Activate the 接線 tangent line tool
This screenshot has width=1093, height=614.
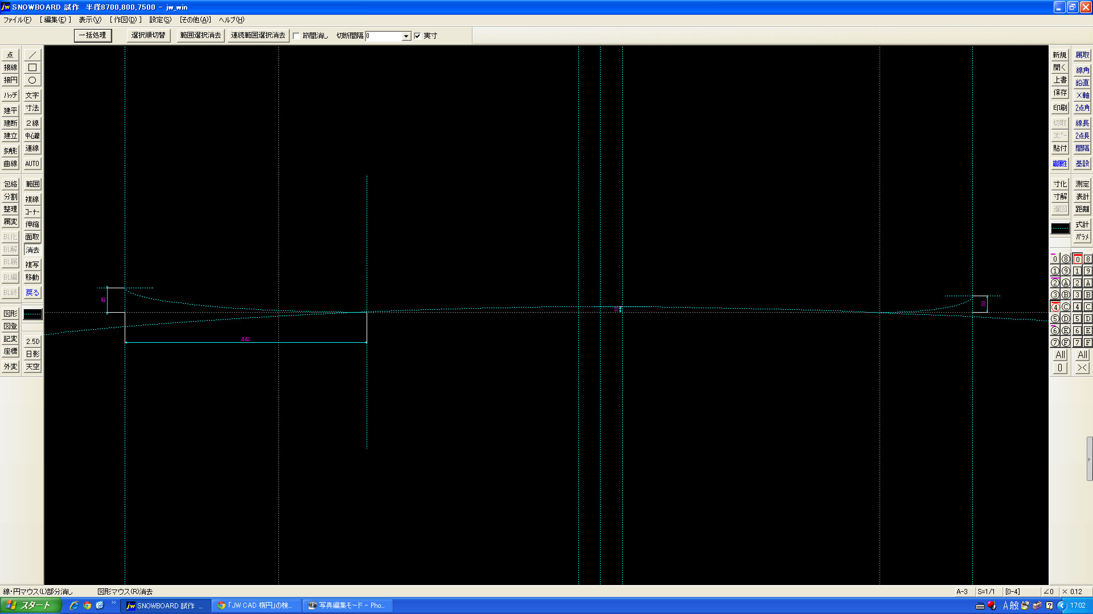click(x=10, y=68)
